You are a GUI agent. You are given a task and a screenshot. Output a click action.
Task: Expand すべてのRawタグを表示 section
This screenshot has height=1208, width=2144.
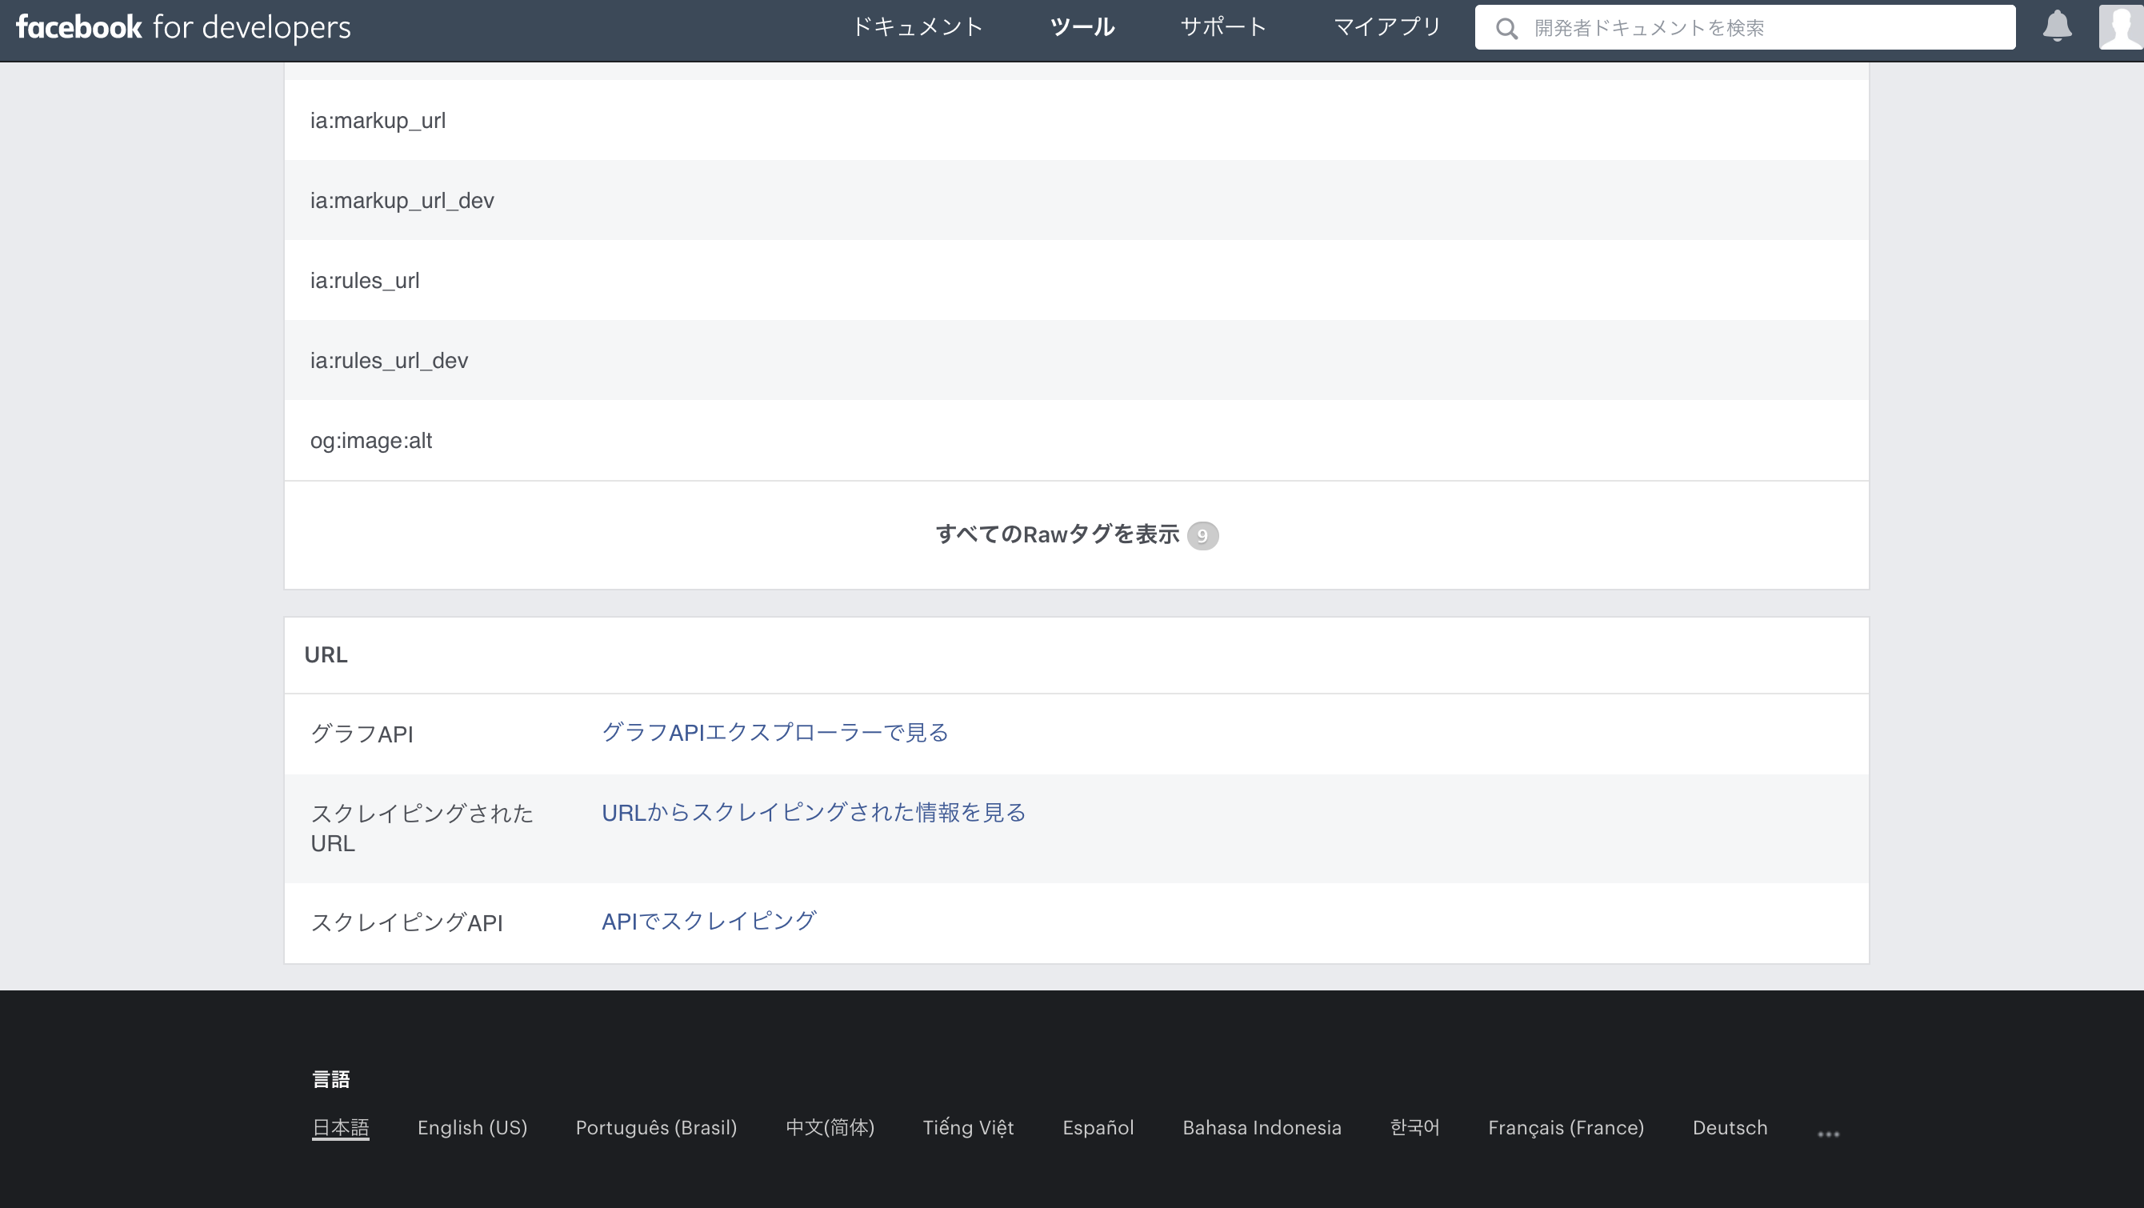click(1057, 534)
